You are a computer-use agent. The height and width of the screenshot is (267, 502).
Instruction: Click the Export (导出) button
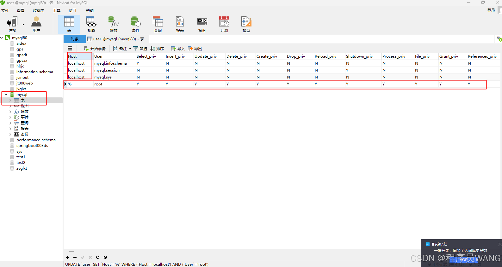tap(195, 49)
